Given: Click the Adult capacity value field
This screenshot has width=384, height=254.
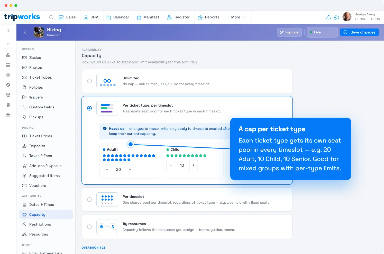Looking at the screenshot, I should [118, 170].
